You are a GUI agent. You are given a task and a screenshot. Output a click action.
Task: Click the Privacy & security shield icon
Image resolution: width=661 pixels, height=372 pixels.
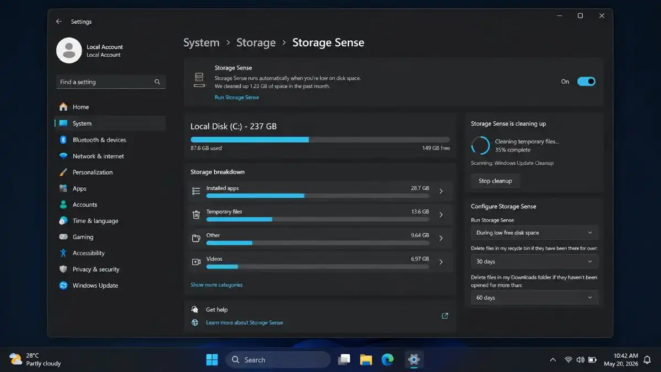[63, 269]
